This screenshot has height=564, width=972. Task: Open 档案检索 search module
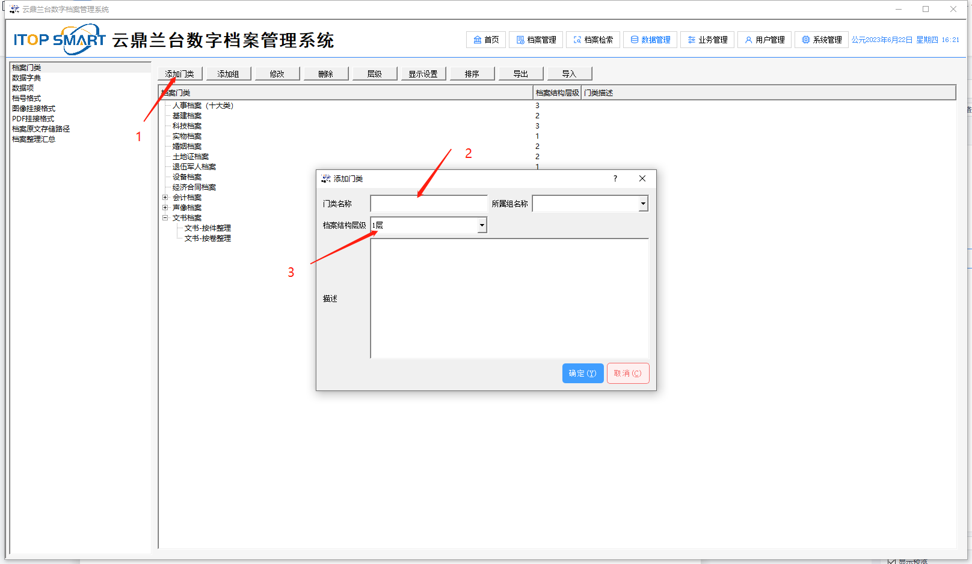coord(593,40)
